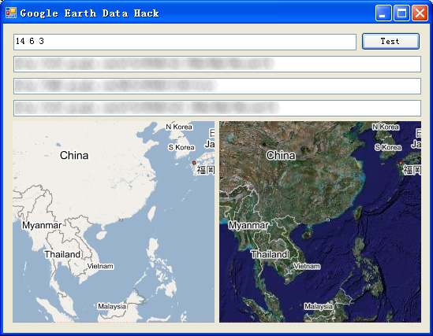The width and height of the screenshot is (433, 336).
Task: Click the Google Earth Data Hack title text
Action: pyautogui.click(x=89, y=13)
